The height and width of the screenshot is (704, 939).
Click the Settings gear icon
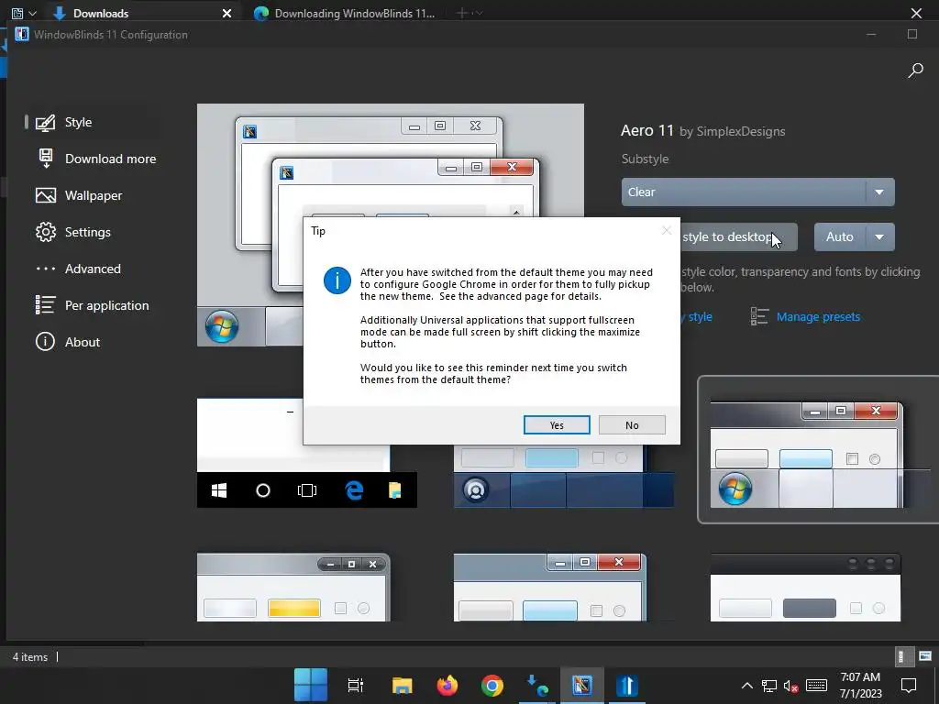pyautogui.click(x=46, y=232)
